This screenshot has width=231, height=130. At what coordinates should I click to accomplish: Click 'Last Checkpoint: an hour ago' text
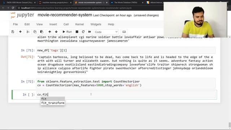pos(112,15)
